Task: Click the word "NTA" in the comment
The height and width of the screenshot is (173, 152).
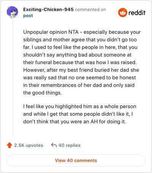Action: coord(73,32)
